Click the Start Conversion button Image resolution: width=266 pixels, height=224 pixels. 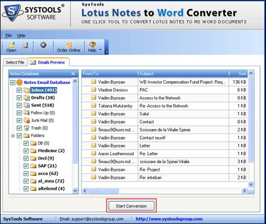pos(131,206)
